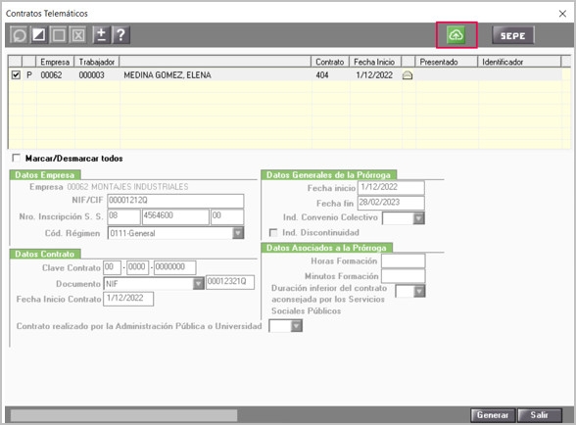
Task: Open the Documento type dropdown
Action: click(x=198, y=284)
